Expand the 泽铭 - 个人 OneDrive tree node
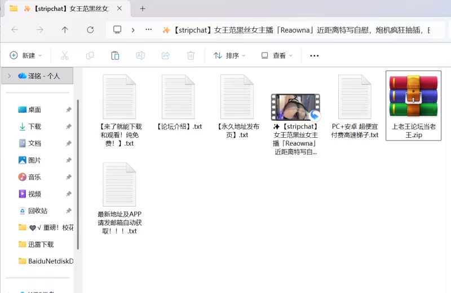The height and width of the screenshot is (293, 451). point(8,76)
